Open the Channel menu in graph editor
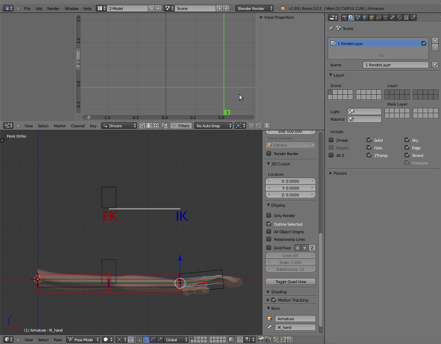Screen dimensions: 441x344 coord(77,126)
